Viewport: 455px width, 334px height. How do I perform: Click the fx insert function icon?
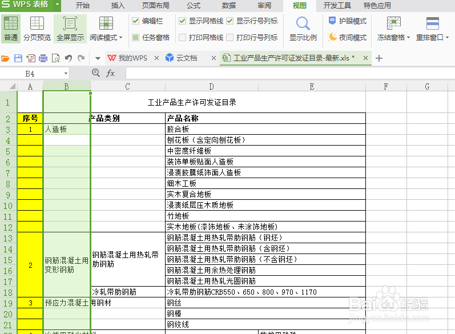[111, 73]
